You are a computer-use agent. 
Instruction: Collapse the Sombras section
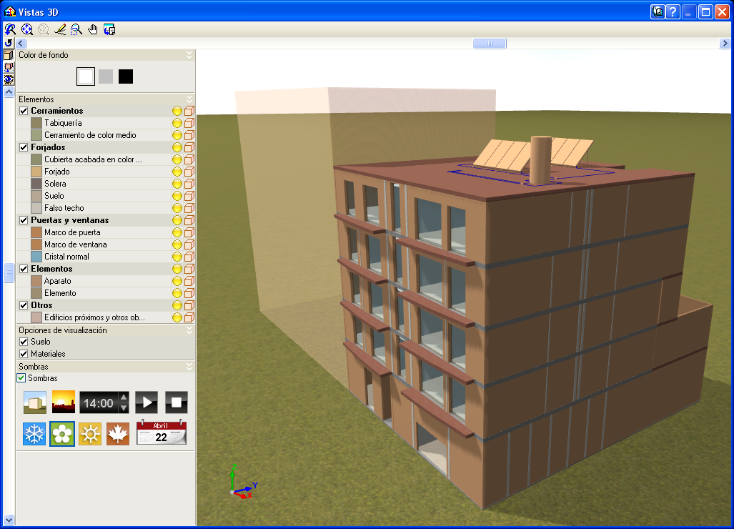[189, 367]
